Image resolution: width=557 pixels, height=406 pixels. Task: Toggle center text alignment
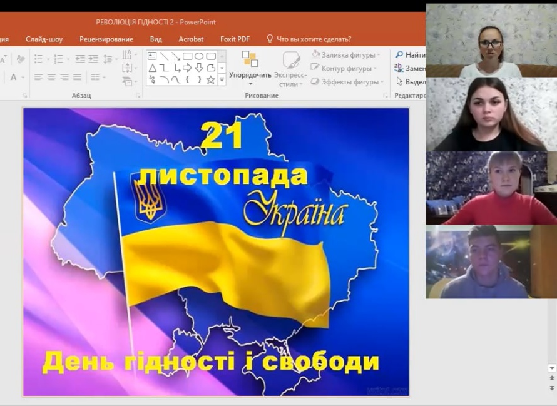point(51,78)
